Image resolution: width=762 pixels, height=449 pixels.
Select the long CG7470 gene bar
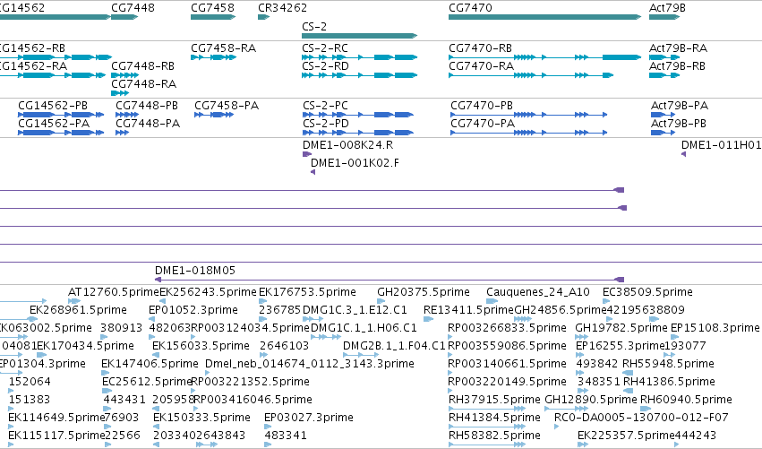pyautogui.click(x=544, y=17)
